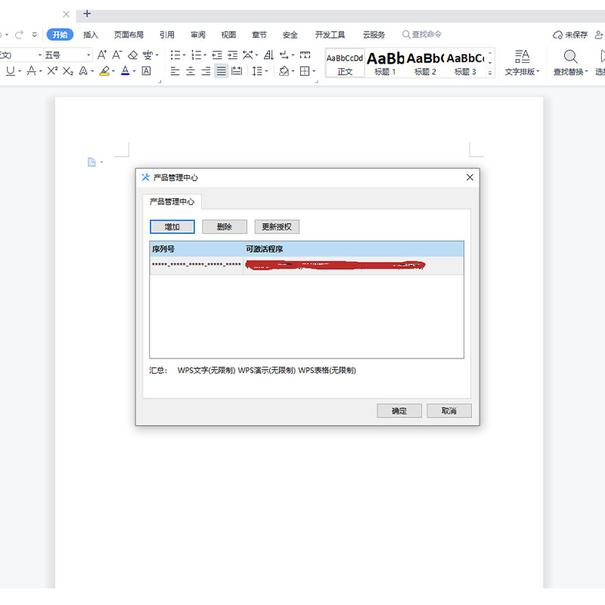Open the numbering style dropdown arrow

[x=205, y=54]
